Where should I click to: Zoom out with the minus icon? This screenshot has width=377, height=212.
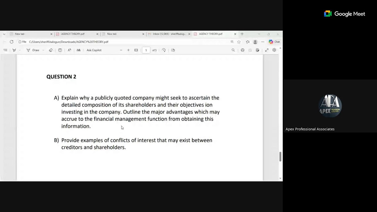(121, 50)
